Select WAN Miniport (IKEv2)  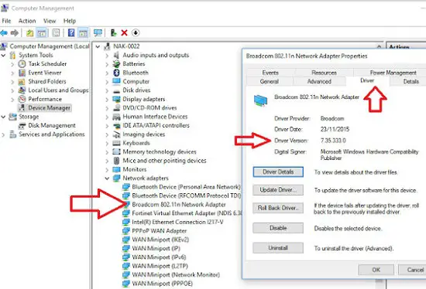coord(160,240)
